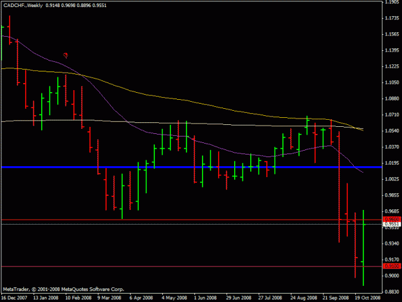Click price label 0.9170 on axis
Image resolution: width=402 pixels, height=302 pixels.
(392, 260)
